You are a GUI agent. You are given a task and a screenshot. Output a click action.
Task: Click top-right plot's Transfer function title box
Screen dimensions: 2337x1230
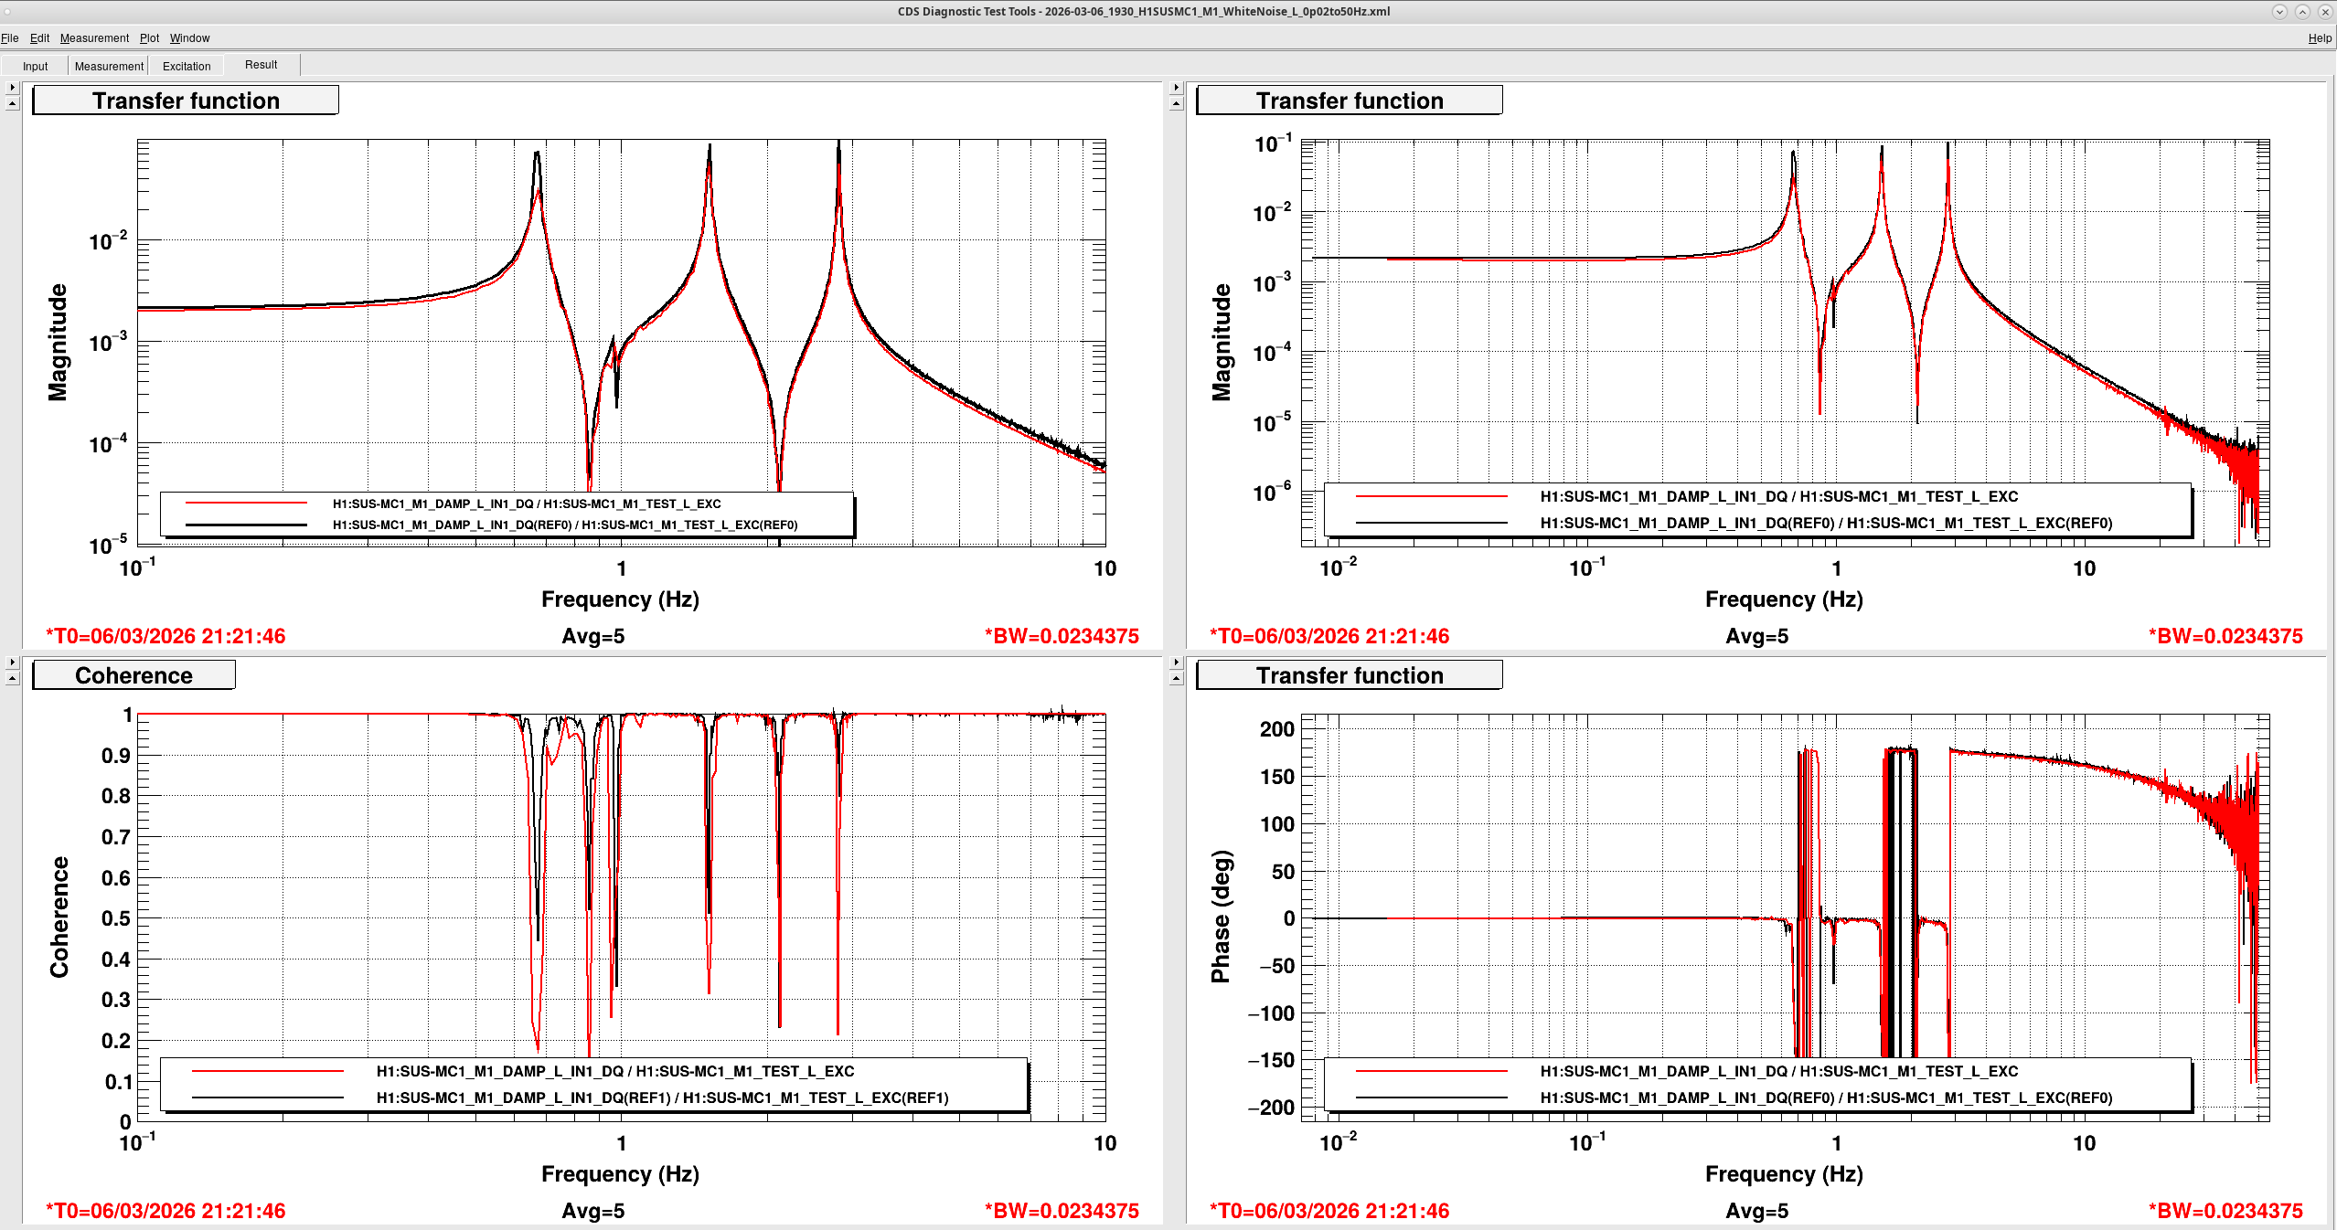(1349, 101)
